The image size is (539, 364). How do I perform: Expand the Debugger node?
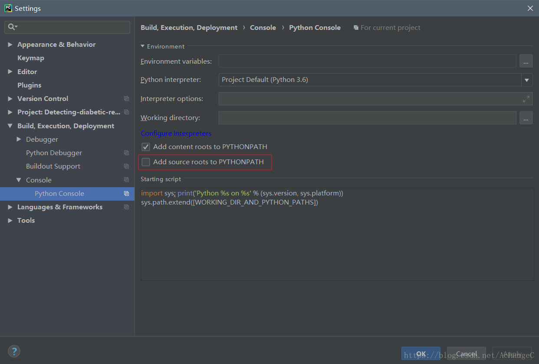[19, 139]
